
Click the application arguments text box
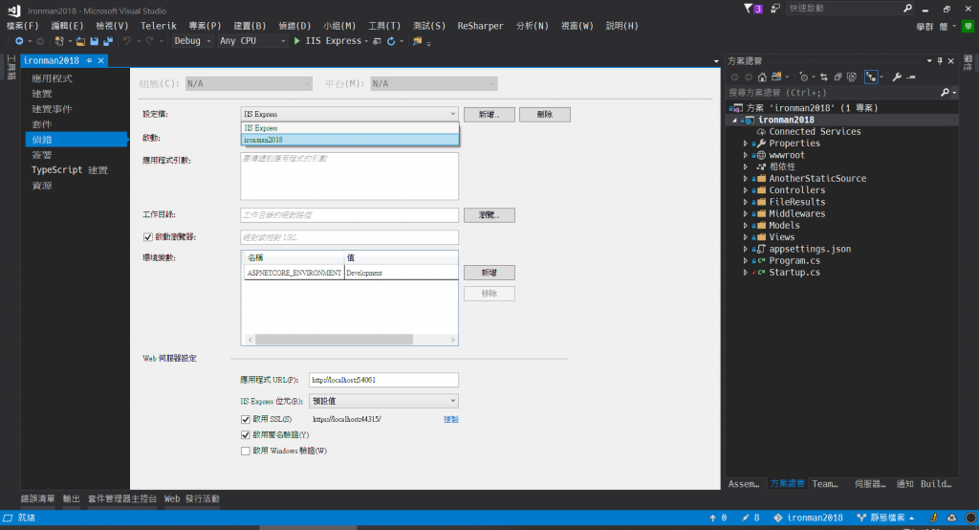[349, 176]
